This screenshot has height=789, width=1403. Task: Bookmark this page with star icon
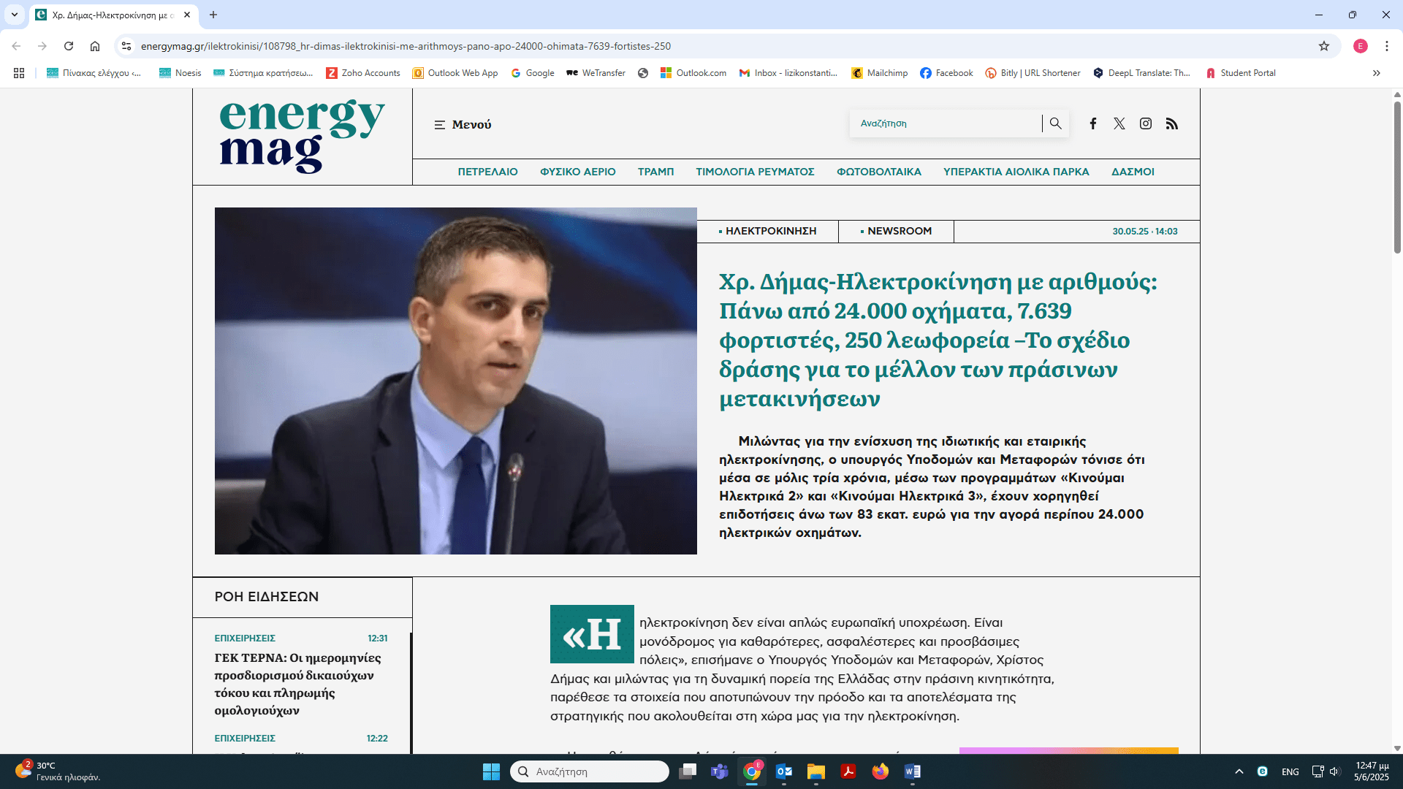1323,46
